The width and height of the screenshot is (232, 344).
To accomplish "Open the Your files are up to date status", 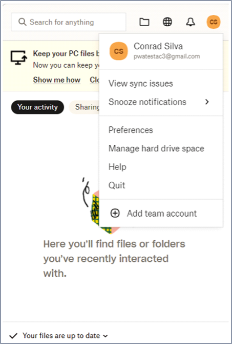I will click(61, 336).
